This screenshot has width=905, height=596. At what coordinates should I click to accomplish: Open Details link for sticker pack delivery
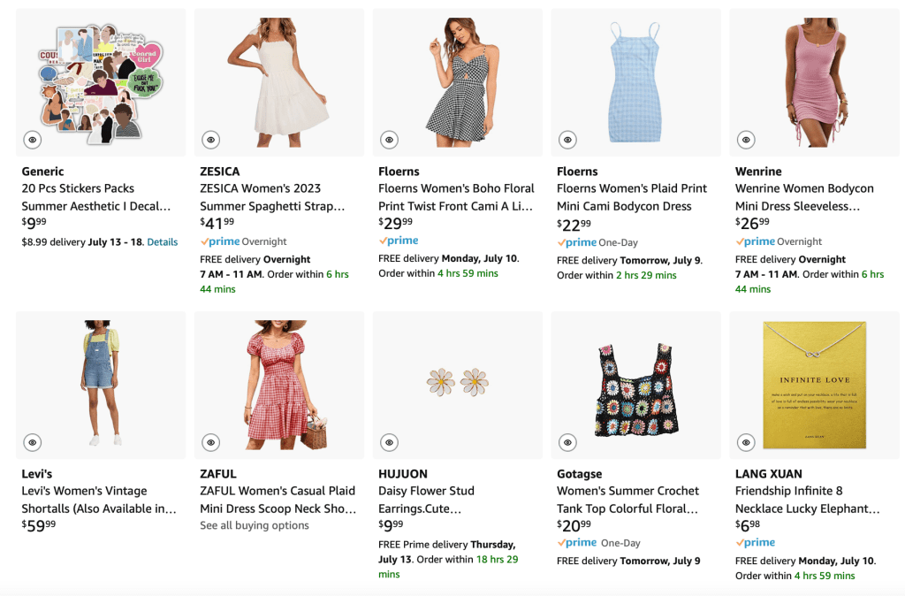[x=162, y=241]
